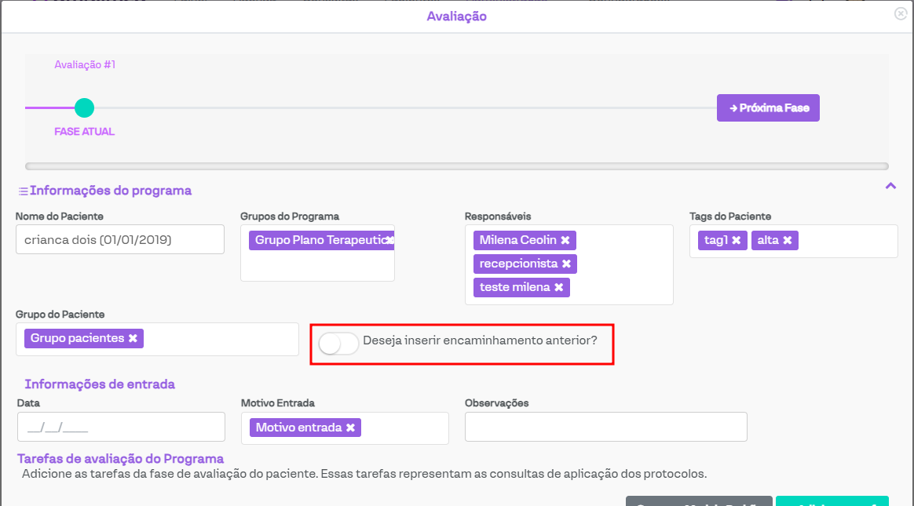This screenshot has height=506, width=914.
Task: Delete tag1 from patient tags
Action: pos(736,240)
